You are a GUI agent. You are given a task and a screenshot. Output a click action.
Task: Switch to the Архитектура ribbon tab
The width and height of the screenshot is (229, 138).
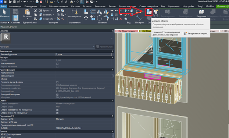point(15,6)
